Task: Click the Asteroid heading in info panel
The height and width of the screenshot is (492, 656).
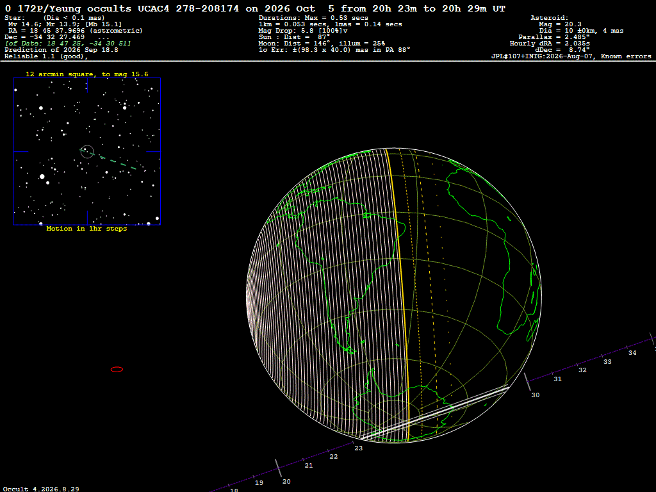Action: click(x=549, y=17)
